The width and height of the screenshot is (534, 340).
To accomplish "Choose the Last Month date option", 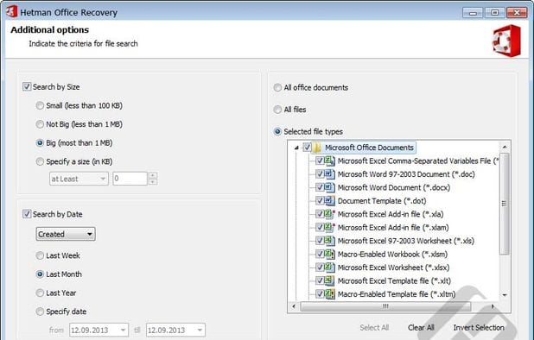I will point(40,274).
